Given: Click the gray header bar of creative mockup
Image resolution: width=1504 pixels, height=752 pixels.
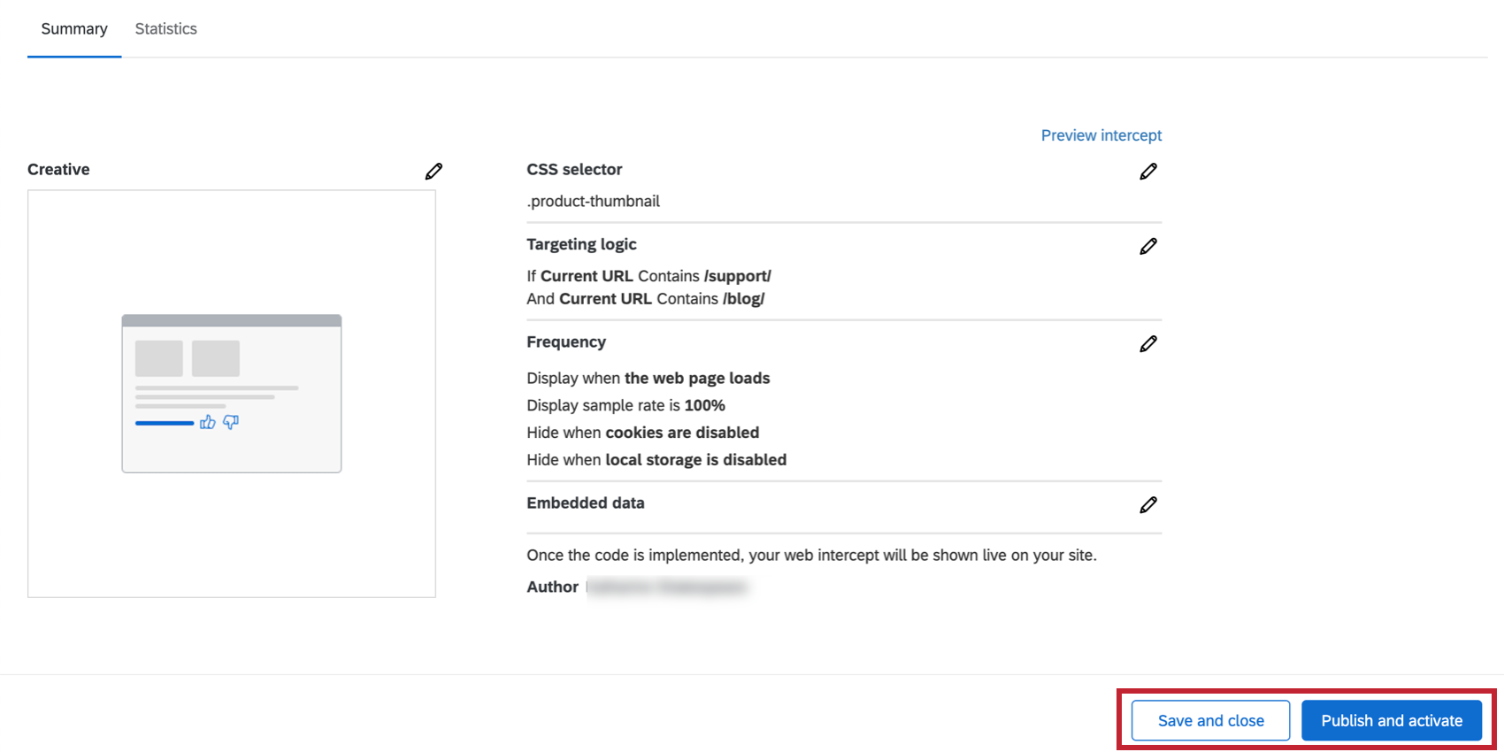Looking at the screenshot, I should [x=231, y=321].
